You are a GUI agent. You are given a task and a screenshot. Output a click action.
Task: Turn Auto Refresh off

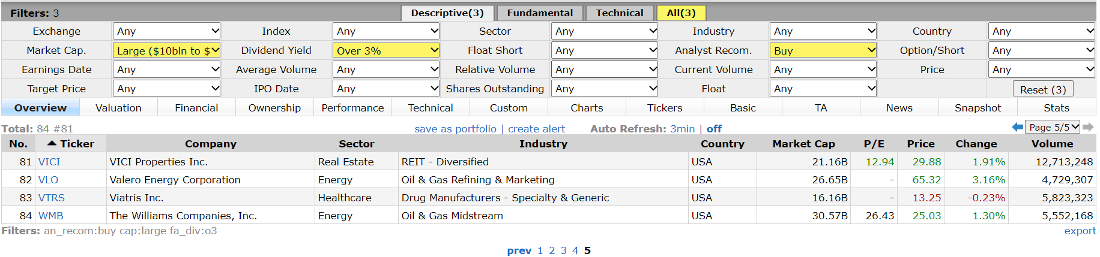pos(714,129)
